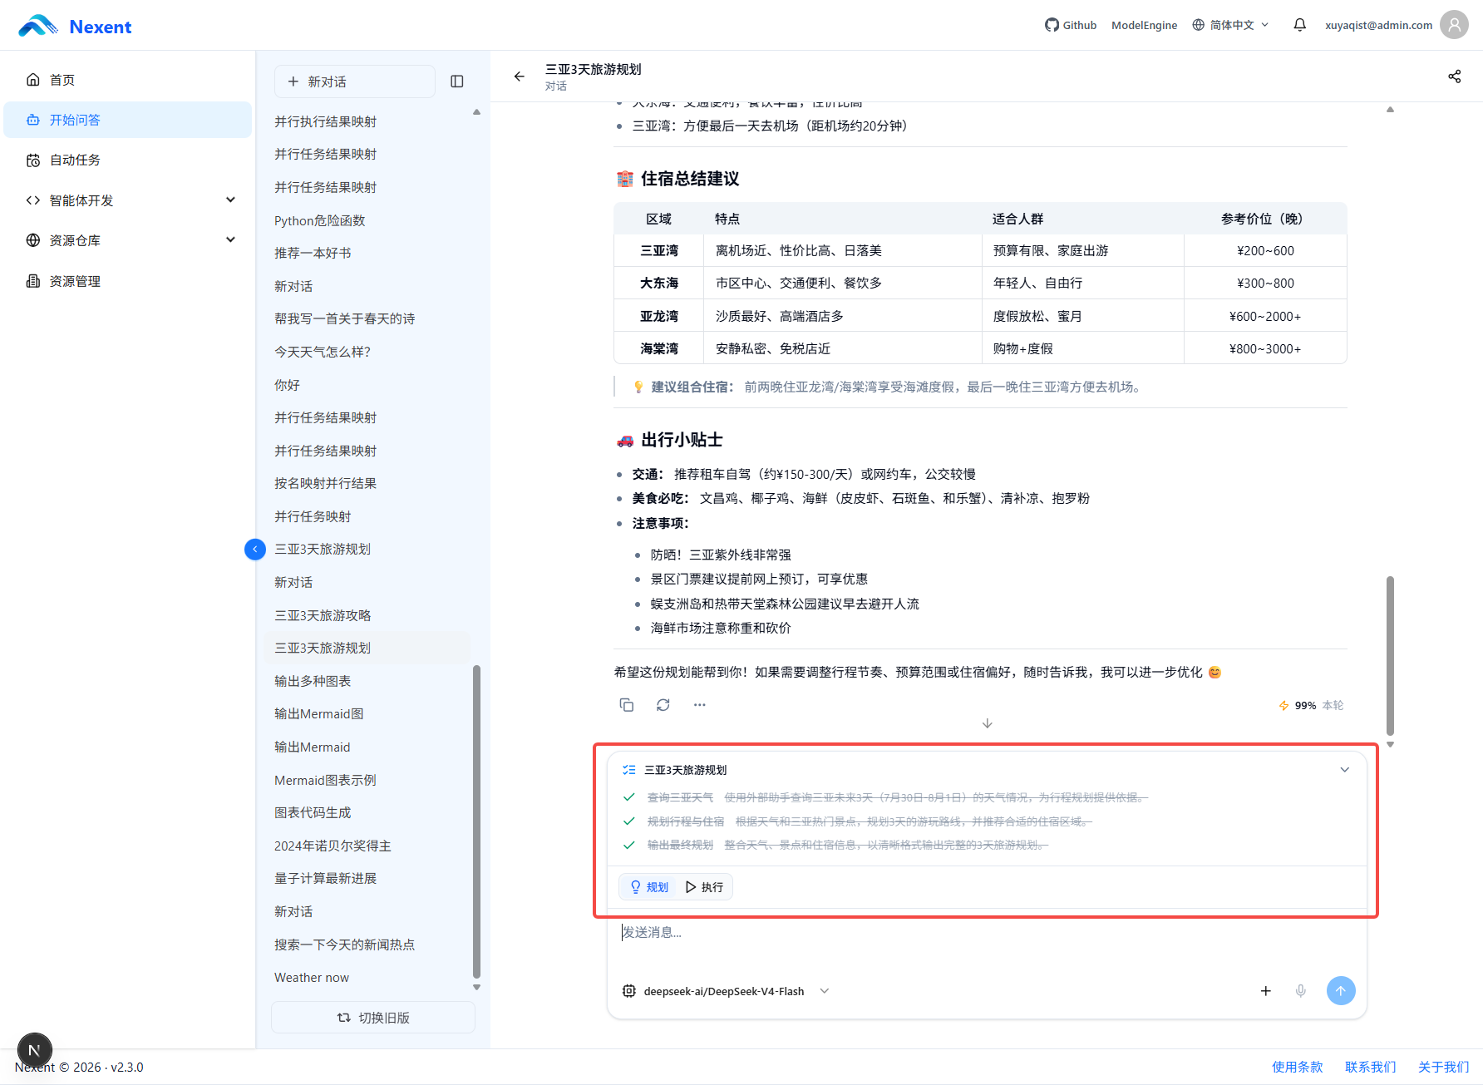Open the user avatar menu
Image resolution: width=1483 pixels, height=1085 pixels.
(x=1454, y=25)
